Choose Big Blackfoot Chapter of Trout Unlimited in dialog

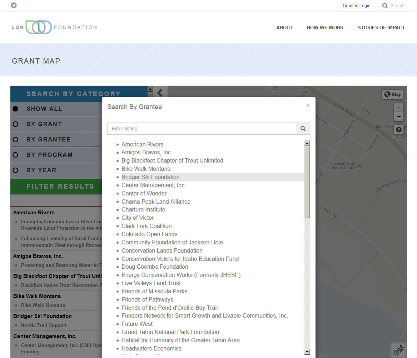point(172,161)
